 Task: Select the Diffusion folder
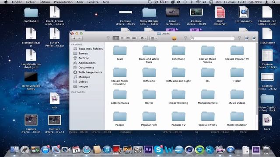pos(149,72)
